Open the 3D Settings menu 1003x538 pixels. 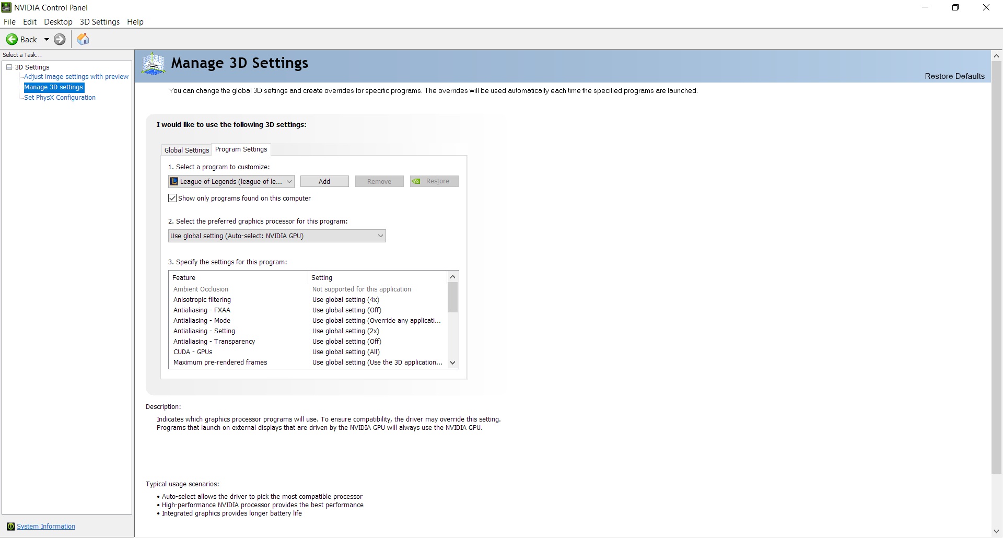pyautogui.click(x=100, y=22)
